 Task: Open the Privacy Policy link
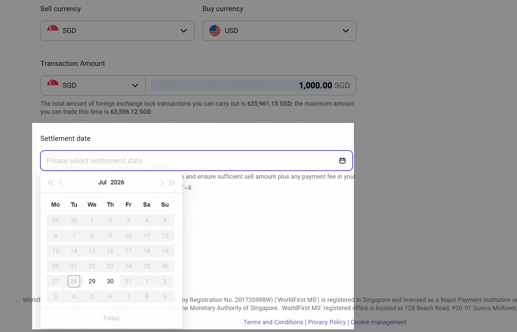tap(327, 322)
